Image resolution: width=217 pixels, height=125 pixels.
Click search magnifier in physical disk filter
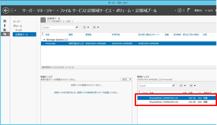click(x=174, y=85)
